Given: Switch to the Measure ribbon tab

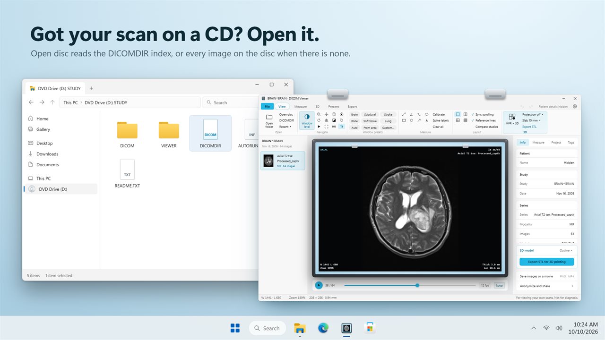Looking at the screenshot, I should pos(301,106).
